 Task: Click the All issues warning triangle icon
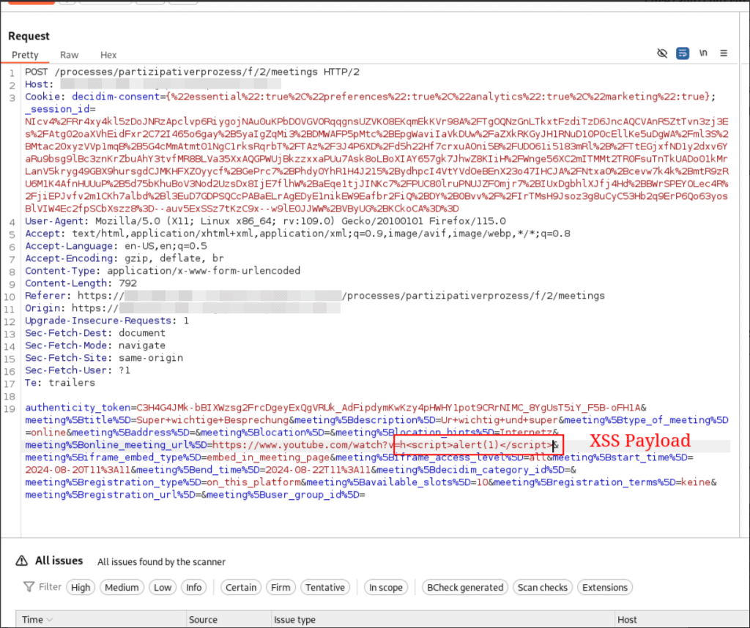click(x=21, y=561)
